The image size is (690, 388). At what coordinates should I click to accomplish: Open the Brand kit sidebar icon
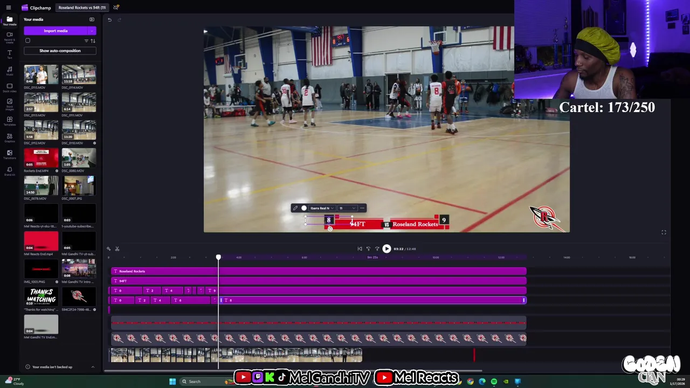point(9,171)
